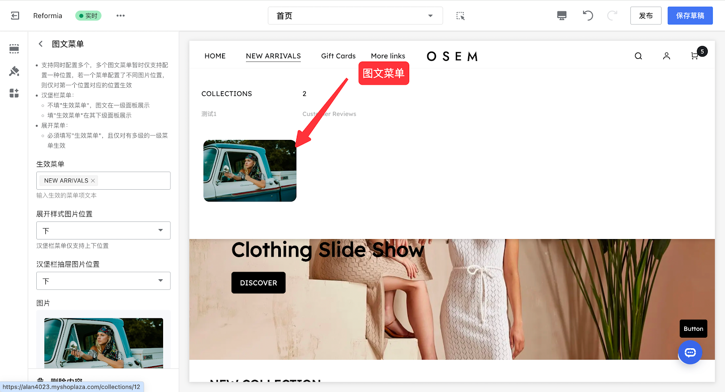Open the 首页 page selector dropdown

pos(355,16)
